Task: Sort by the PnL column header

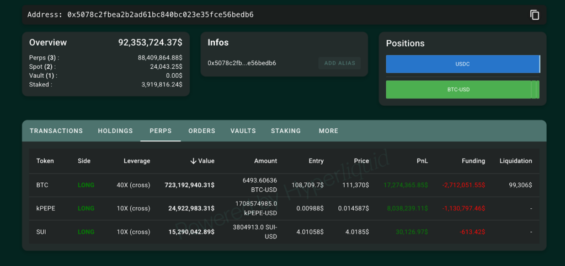Action: 422,161
